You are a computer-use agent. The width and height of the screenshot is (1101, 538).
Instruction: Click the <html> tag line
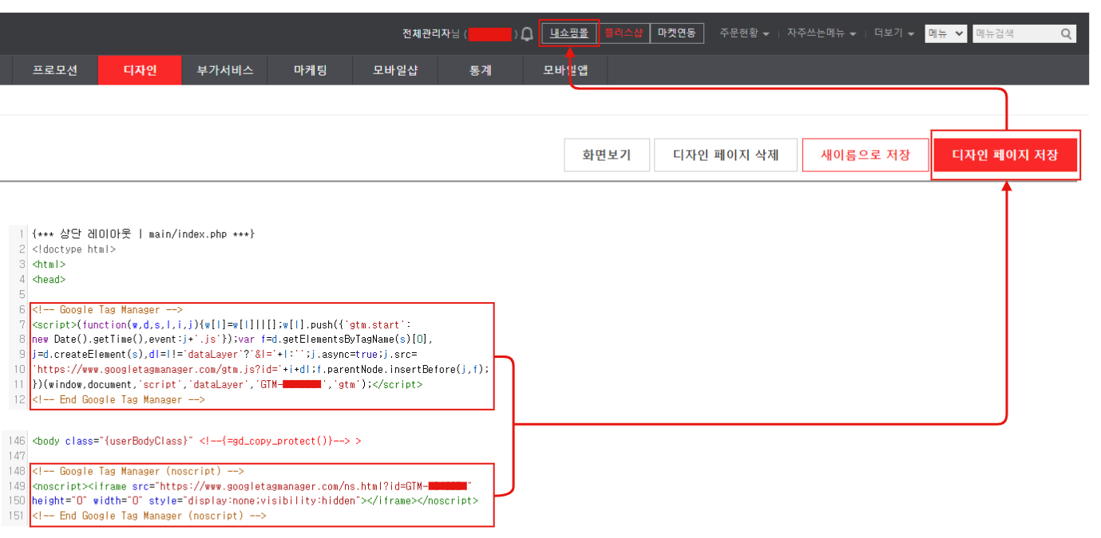[49, 265]
